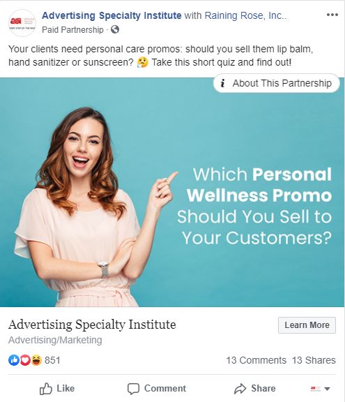Open Advertising Specialty Institute page link
The height and width of the screenshot is (402, 345).
pyautogui.click(x=112, y=15)
